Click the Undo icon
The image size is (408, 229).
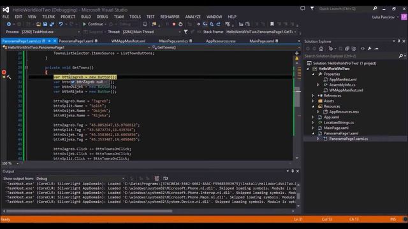tap(61, 24)
